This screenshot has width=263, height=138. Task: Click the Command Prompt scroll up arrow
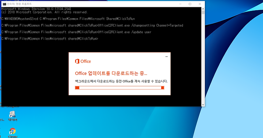click(x=203, y=9)
